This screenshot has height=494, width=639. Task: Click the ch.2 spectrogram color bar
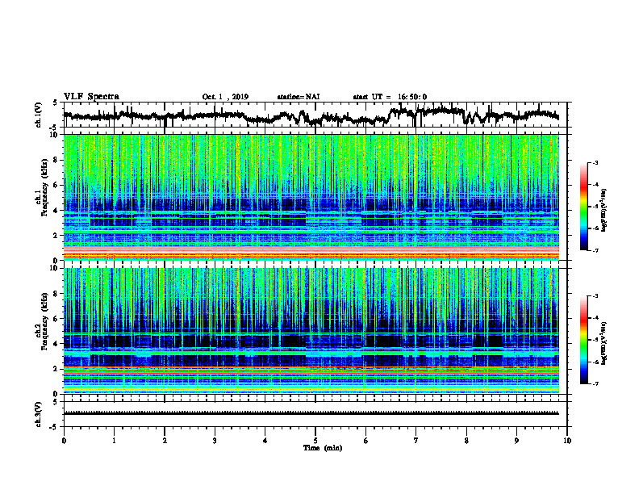coord(584,340)
